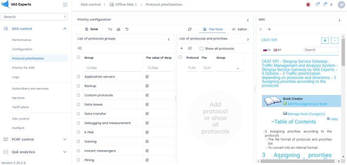Screen dimensions: 347x165
Task: Open the Group filter dropdown in the protocols list
Action: point(229,69)
